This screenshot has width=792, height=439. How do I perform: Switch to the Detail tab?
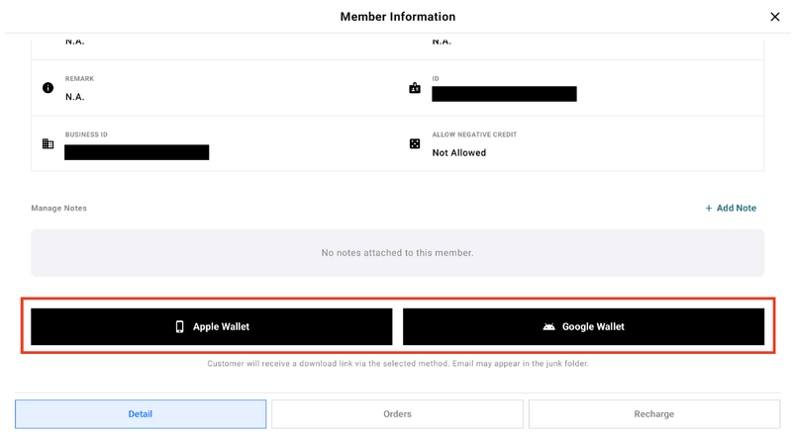[141, 414]
